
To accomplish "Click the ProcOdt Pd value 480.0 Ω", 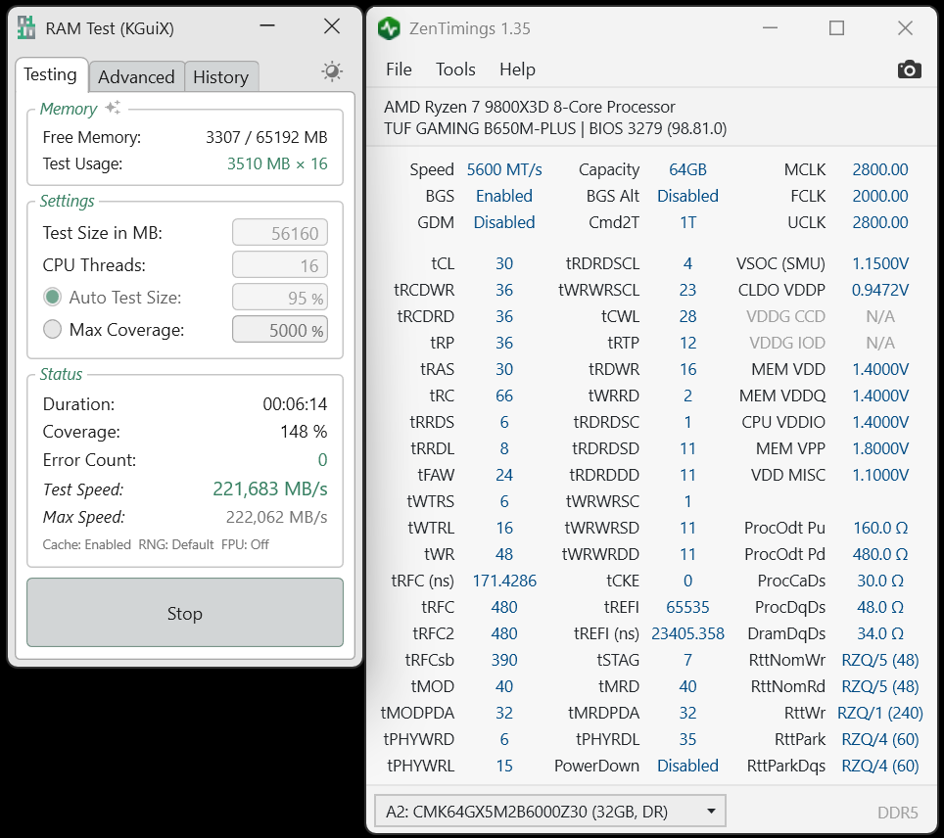I will point(879,554).
